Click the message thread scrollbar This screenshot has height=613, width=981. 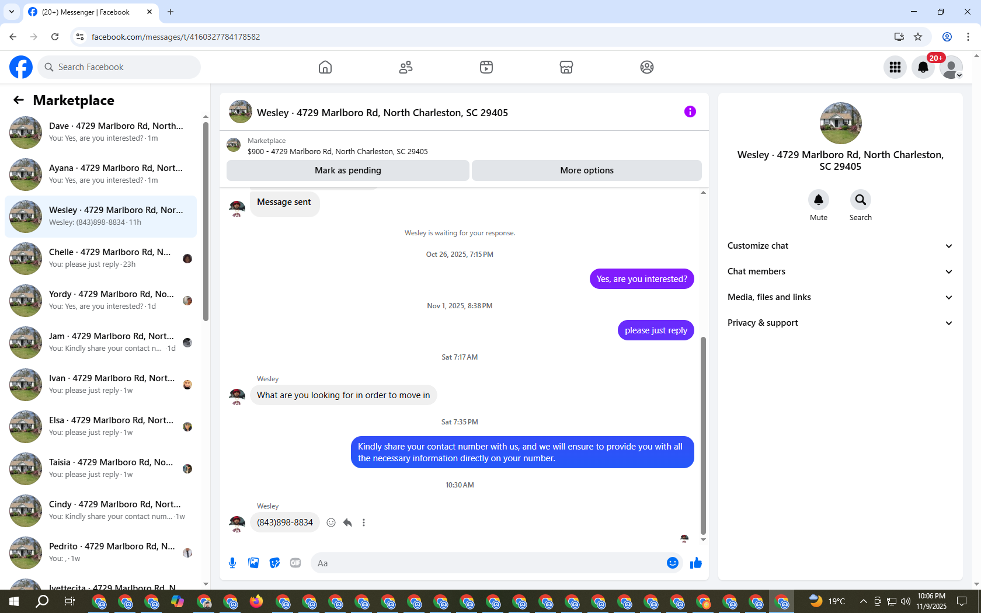tap(703, 436)
